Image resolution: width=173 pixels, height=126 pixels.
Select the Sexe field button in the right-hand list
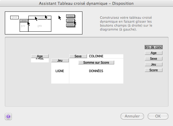(154, 59)
